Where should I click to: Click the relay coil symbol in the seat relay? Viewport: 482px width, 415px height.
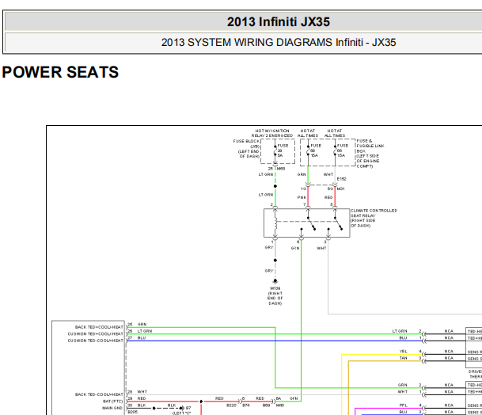[x=275, y=223]
